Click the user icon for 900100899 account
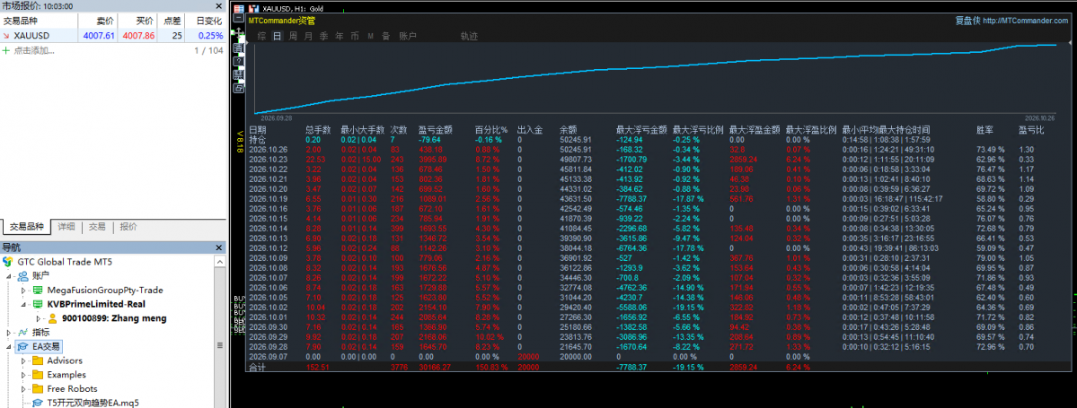This screenshot has height=408, width=1077. point(53,318)
